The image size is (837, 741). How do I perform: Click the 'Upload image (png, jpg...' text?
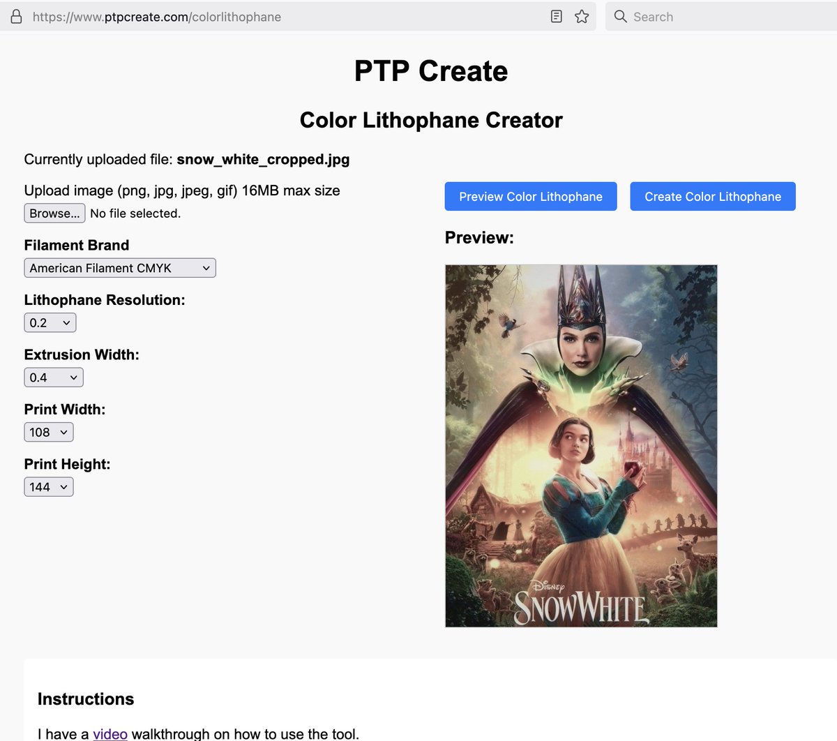(x=182, y=190)
